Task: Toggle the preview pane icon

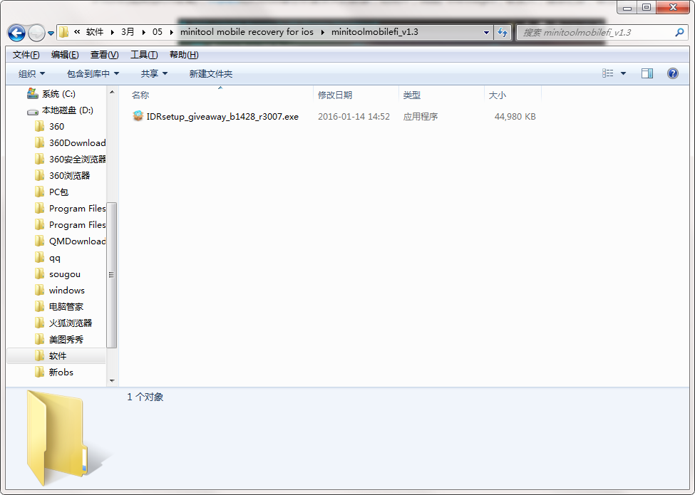Action: coord(647,73)
